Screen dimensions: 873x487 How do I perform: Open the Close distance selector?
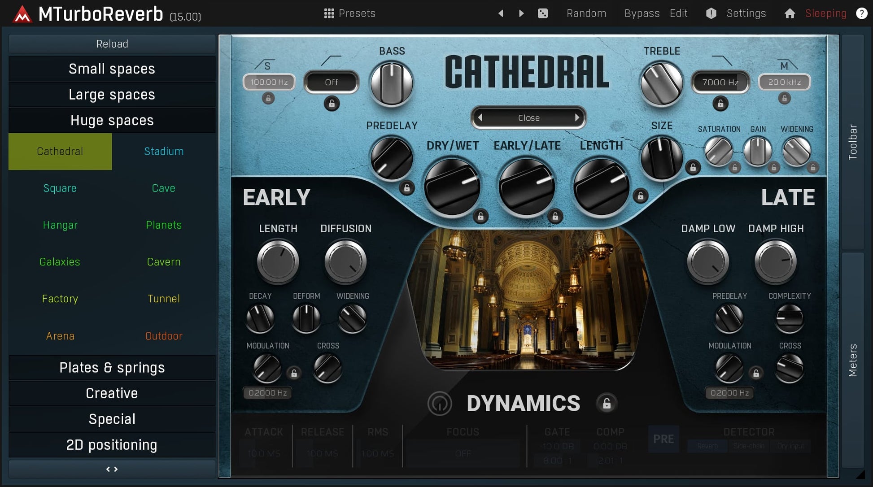528,117
